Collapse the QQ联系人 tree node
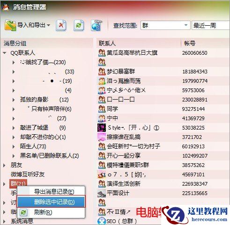230x225 pixels. pyautogui.click(x=5, y=53)
